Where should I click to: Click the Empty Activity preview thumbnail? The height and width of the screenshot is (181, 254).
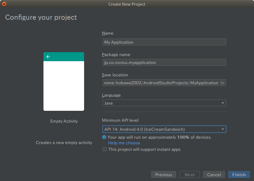(64, 81)
